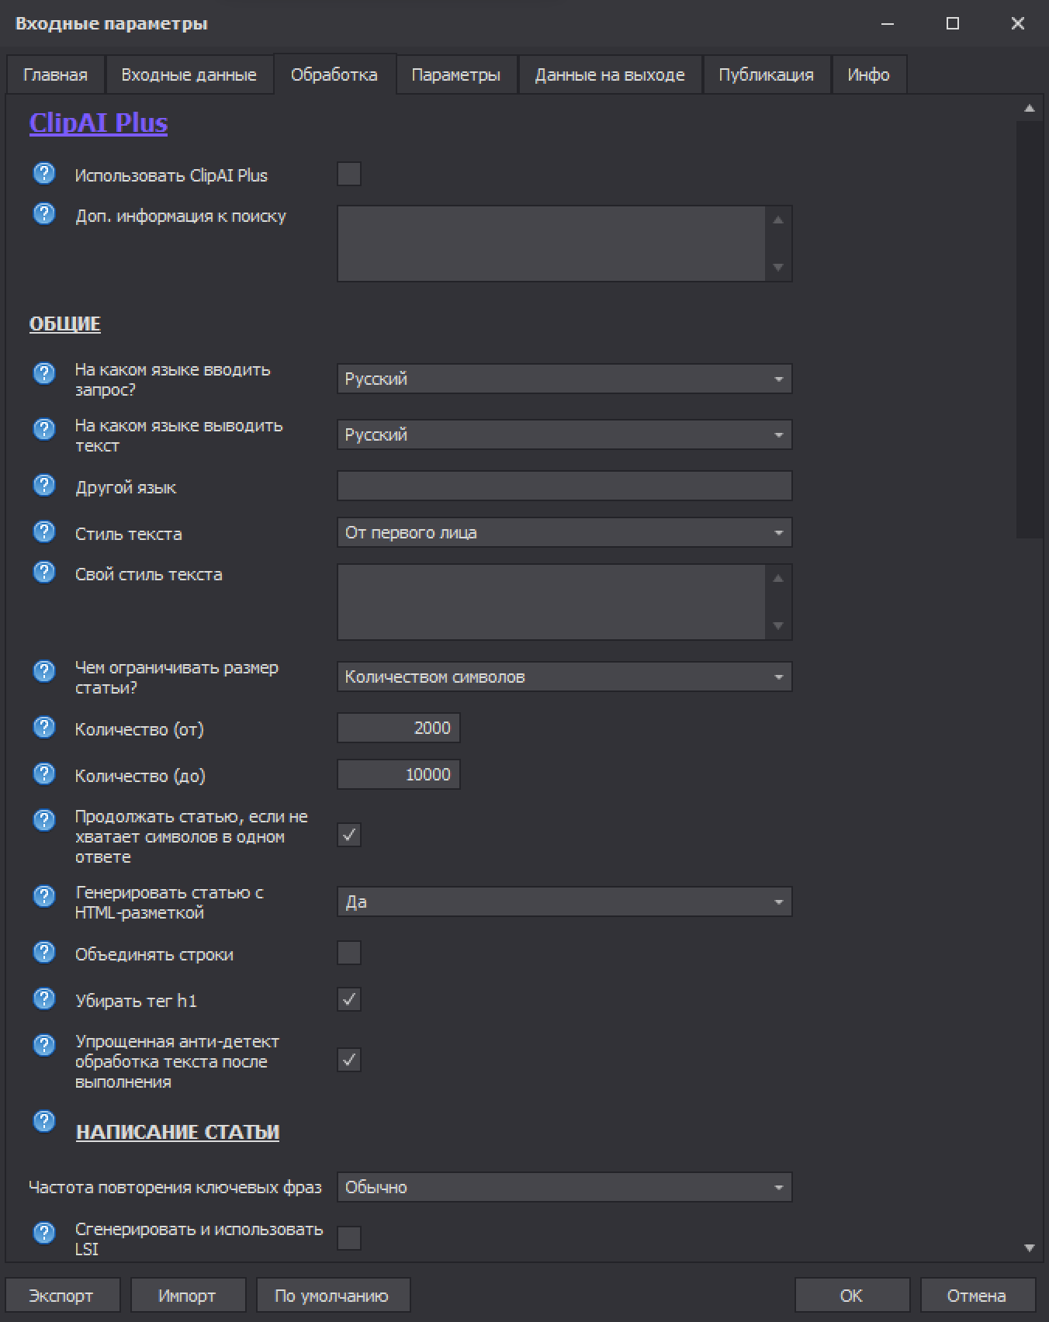Open the Публикация tab
The width and height of the screenshot is (1049, 1322).
[x=766, y=75]
